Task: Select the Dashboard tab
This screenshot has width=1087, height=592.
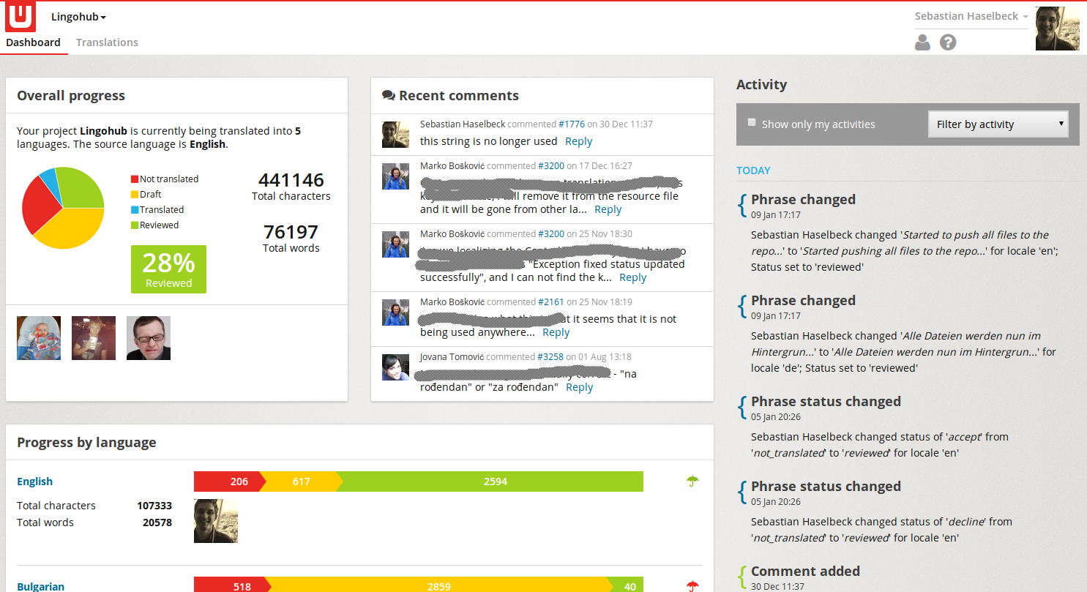Action: [33, 42]
